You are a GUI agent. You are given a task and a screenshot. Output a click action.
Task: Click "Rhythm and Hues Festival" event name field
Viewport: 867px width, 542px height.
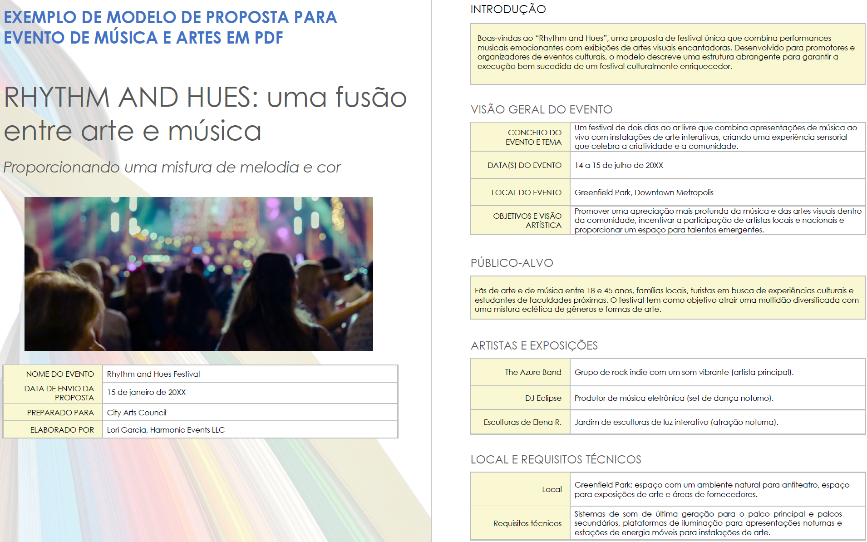click(153, 374)
